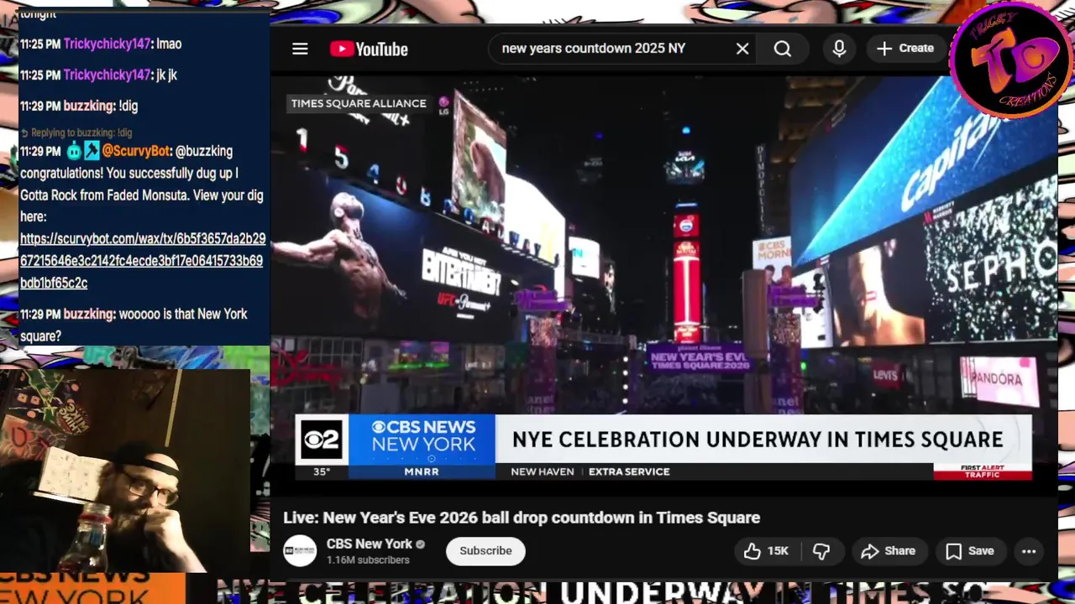Click the magnifying glass search button
1075x604 pixels.
tap(782, 49)
